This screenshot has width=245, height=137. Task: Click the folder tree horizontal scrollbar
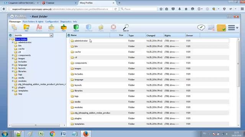click(x=36, y=125)
